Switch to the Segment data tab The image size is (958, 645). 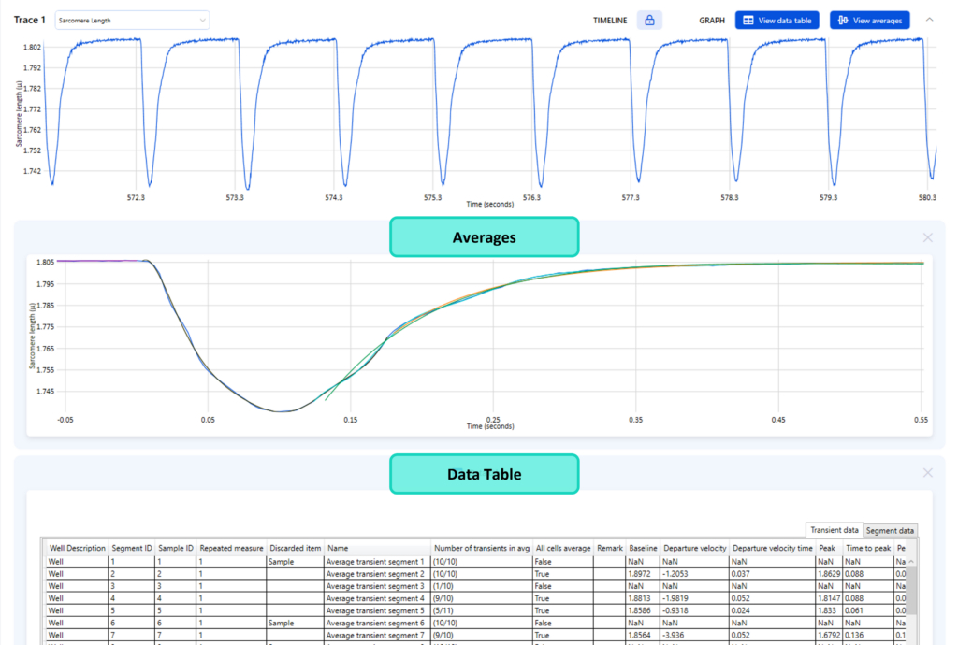(x=890, y=530)
